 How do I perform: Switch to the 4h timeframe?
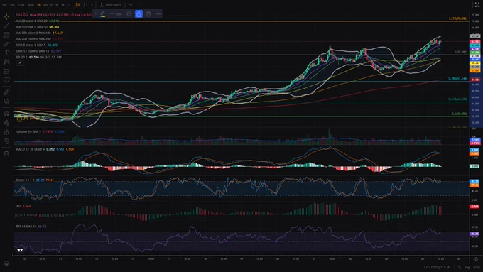click(x=45, y=5)
